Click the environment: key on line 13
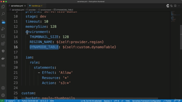Image resolution: width=182 pixels, height=102 pixels. tap(38, 32)
